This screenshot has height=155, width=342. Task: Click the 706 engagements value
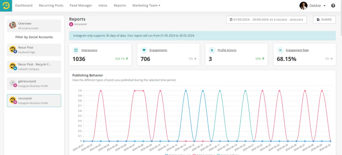click(x=145, y=59)
